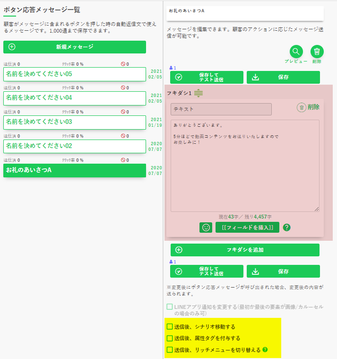
Task: Select the お礼のあいさつA message item
Action: (x=75, y=170)
